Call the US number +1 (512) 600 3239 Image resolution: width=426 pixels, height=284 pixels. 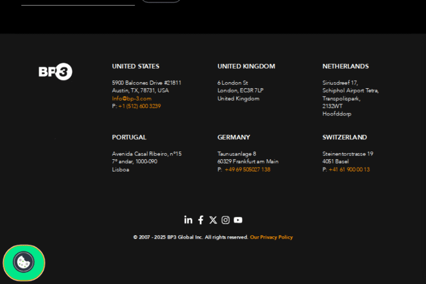click(x=139, y=106)
